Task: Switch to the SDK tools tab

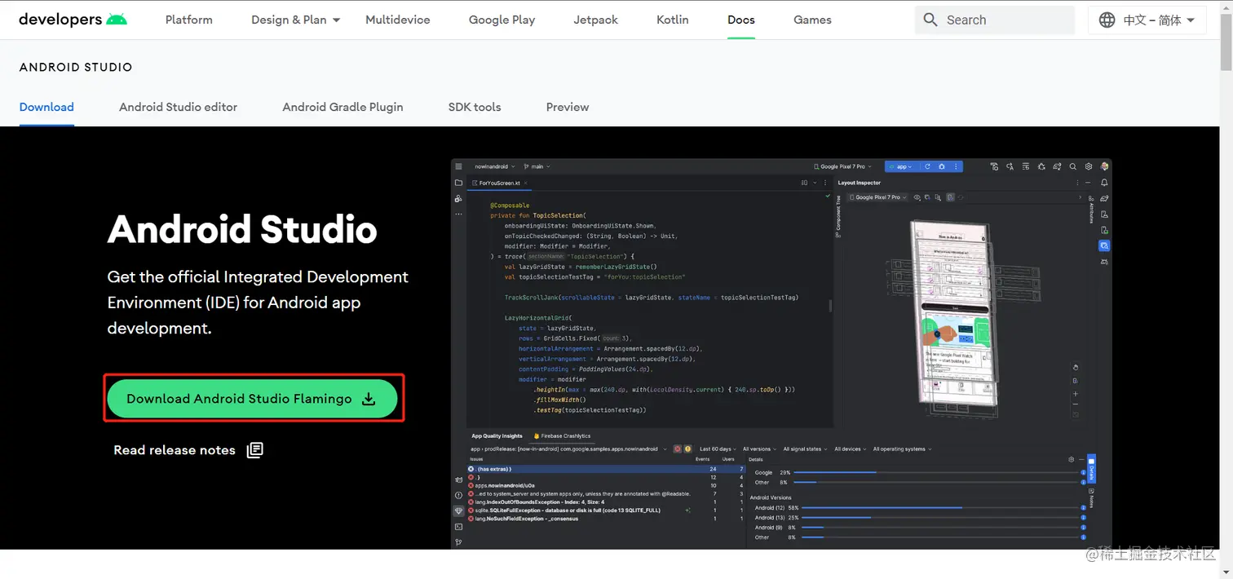Action: pyautogui.click(x=475, y=107)
